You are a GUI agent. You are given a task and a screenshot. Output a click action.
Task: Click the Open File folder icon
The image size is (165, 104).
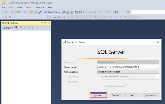point(31,12)
